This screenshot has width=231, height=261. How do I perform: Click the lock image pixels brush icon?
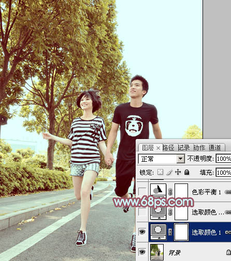[x=169, y=172]
